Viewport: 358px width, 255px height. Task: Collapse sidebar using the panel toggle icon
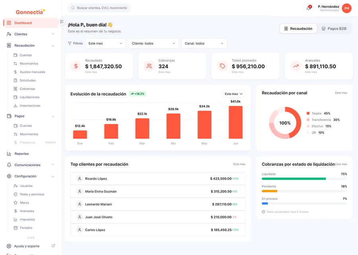(x=62, y=22)
